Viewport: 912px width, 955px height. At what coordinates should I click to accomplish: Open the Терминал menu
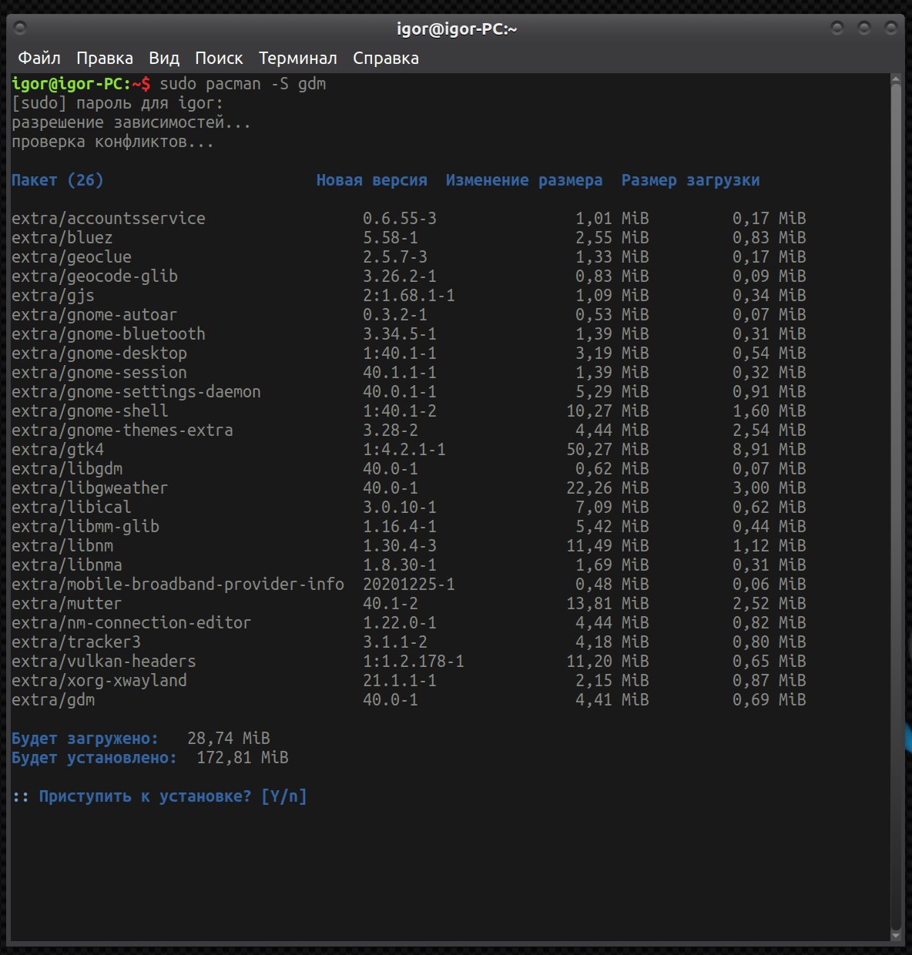tap(298, 58)
